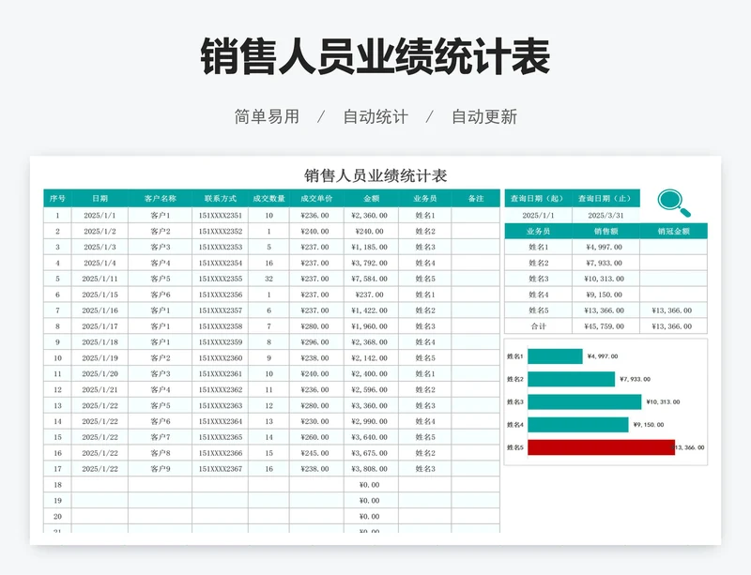Select the date cell 2025/1/11

click(x=100, y=279)
